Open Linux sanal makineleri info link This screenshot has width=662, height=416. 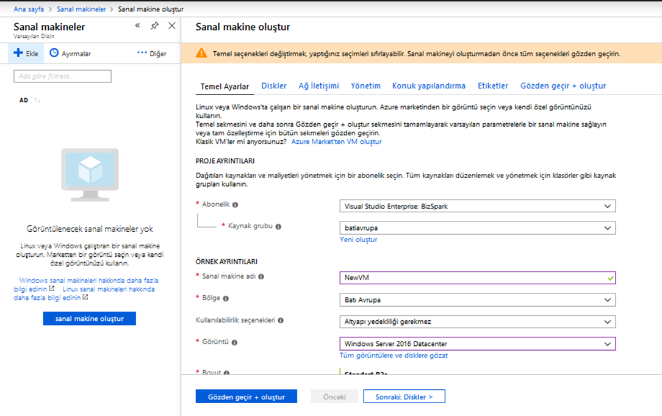[84, 293]
